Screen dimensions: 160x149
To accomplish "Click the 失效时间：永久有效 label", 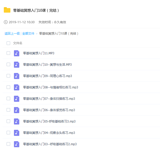I will click(52, 22).
